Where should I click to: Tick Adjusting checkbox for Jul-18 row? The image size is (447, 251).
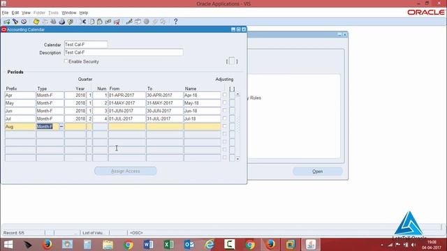pyautogui.click(x=225, y=118)
